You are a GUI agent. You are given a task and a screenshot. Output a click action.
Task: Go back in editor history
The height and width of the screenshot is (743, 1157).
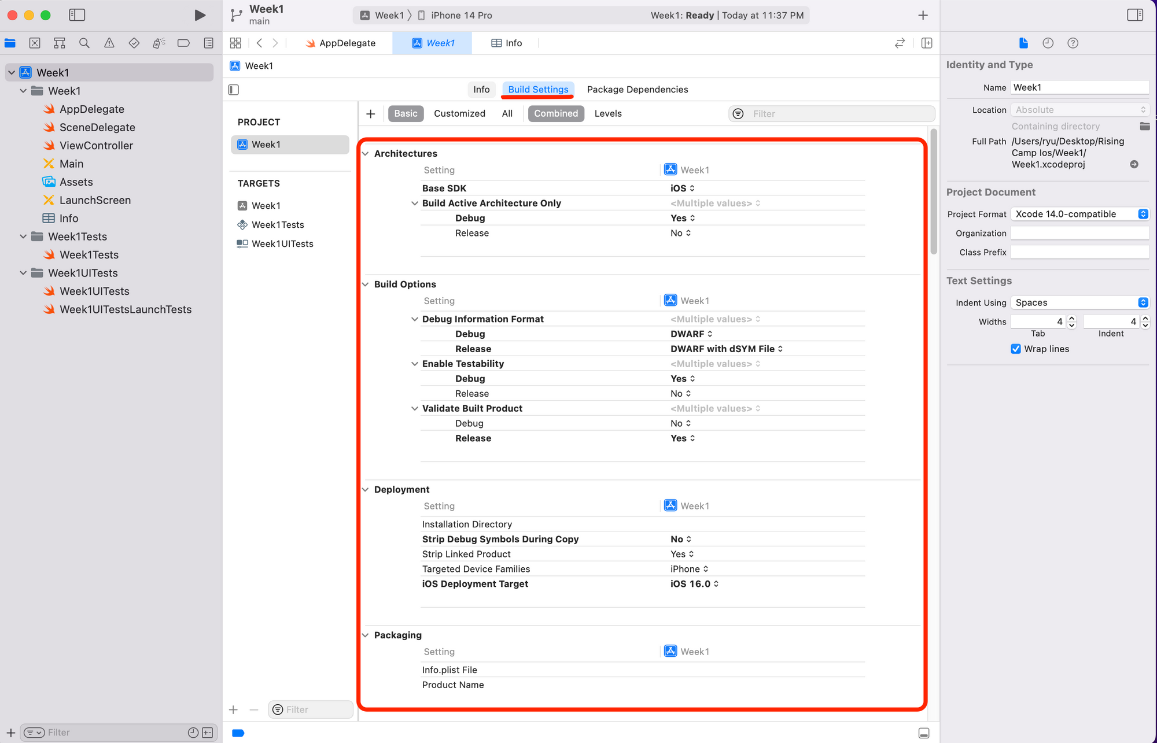pyautogui.click(x=260, y=43)
